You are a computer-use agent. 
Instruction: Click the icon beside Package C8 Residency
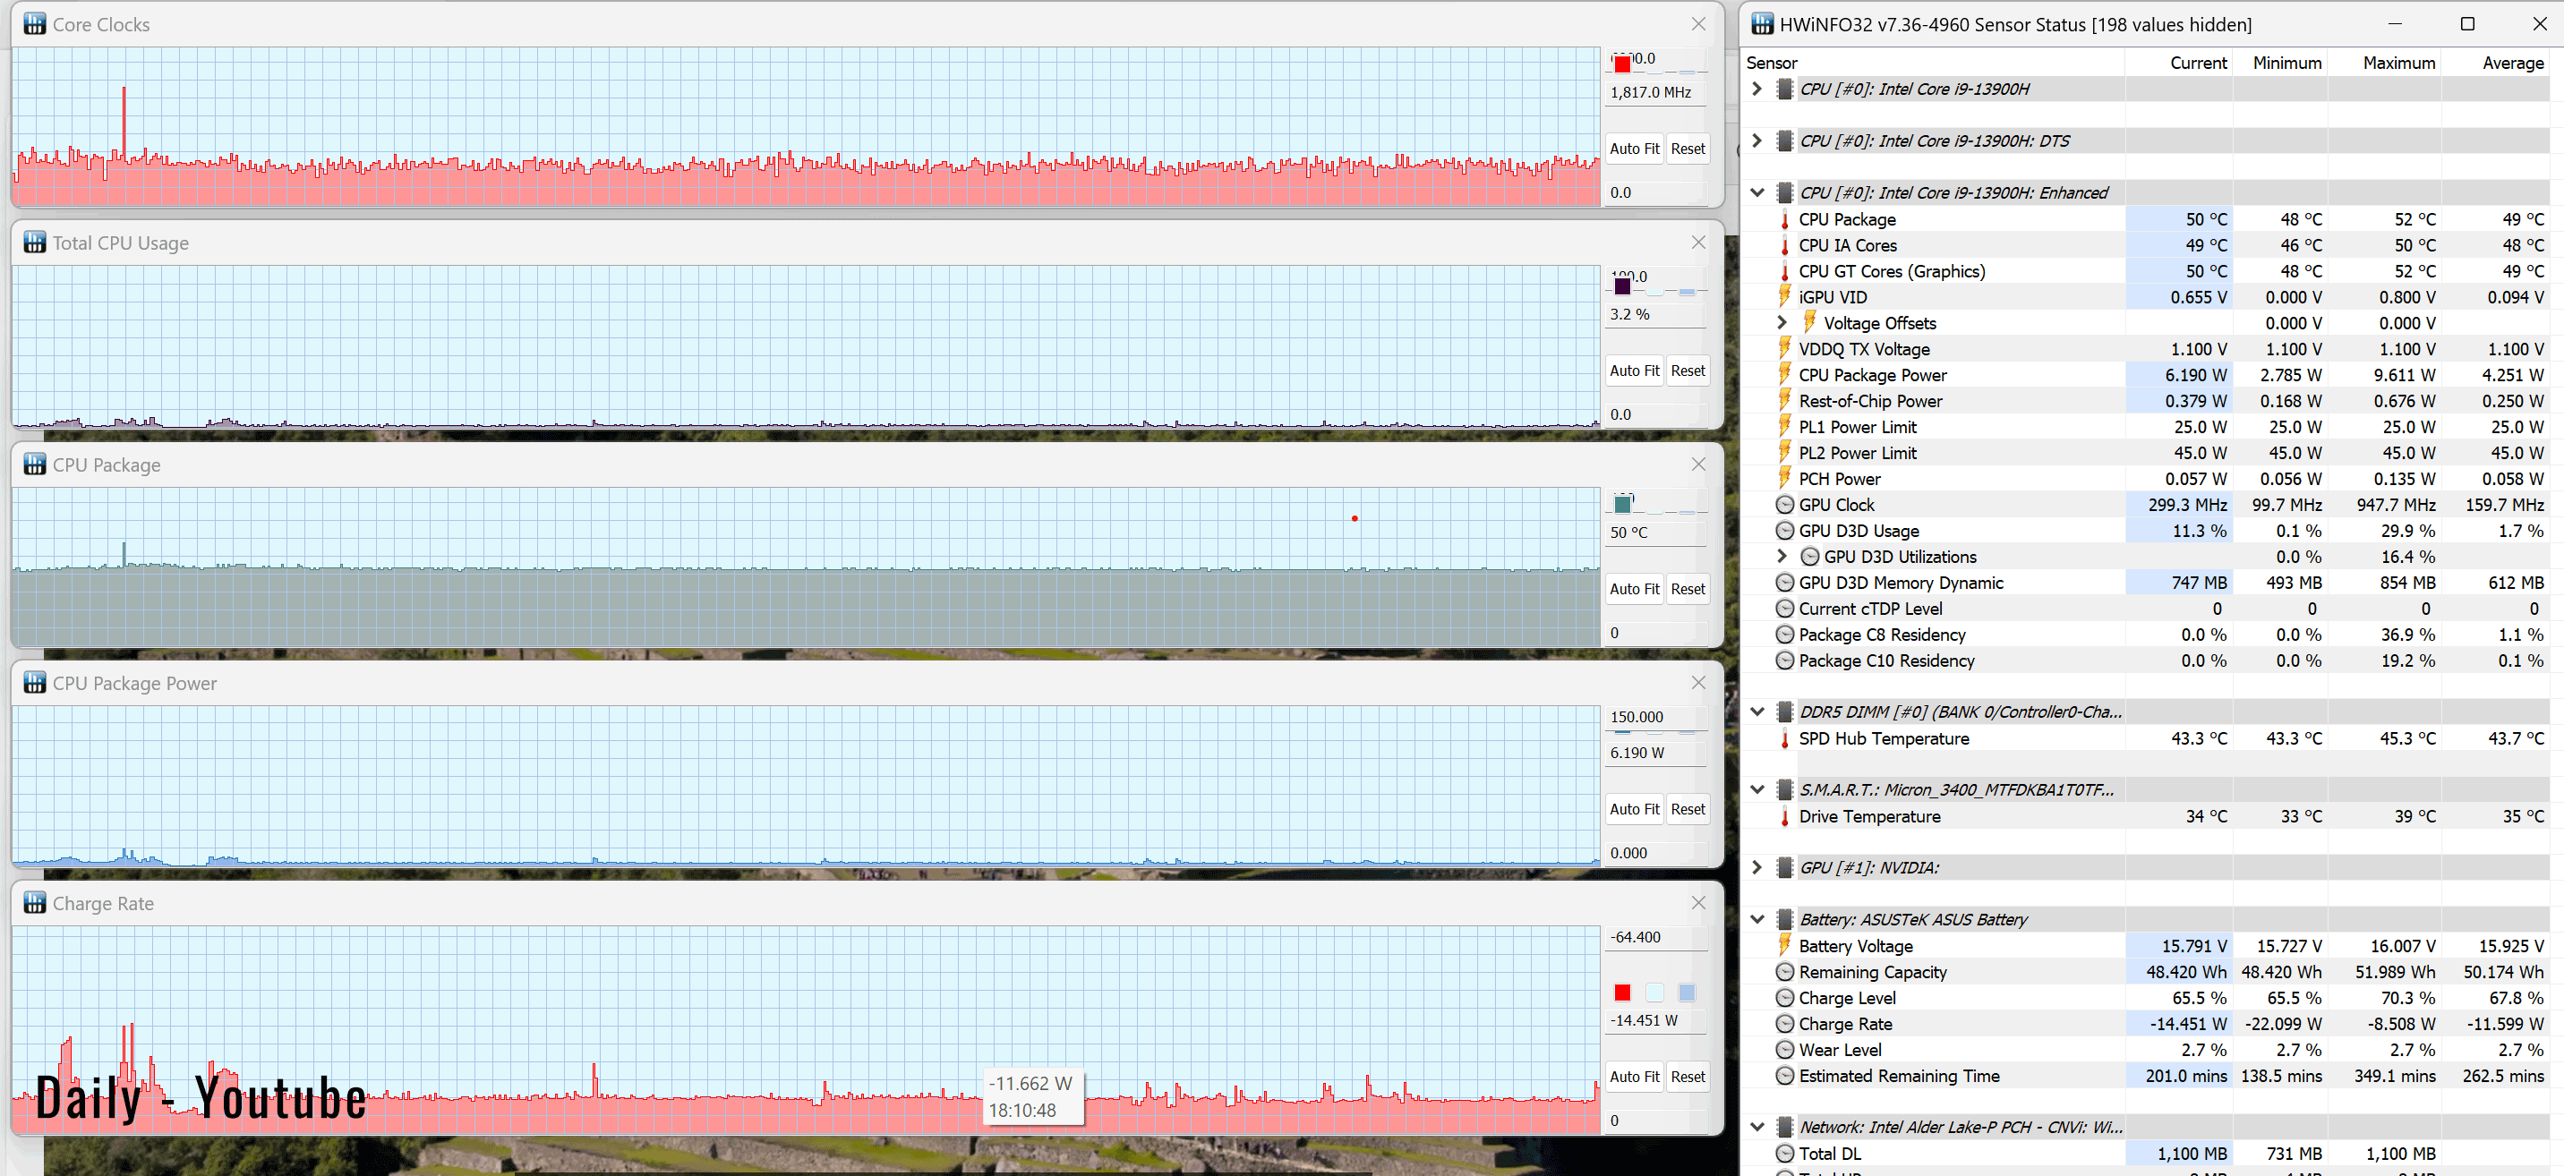[x=1784, y=635]
